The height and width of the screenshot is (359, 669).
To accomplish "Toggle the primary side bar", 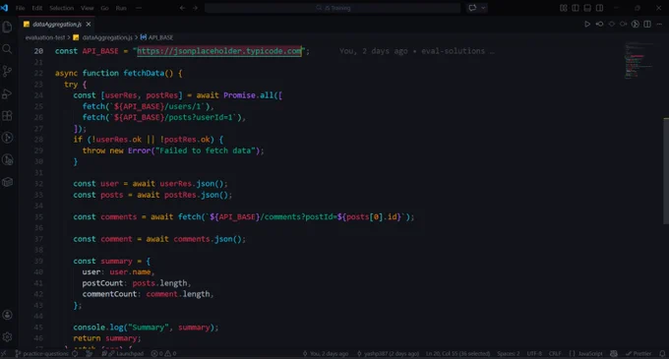I will (576, 8).
